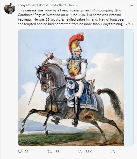
Task: Open the Tony Pollard display name link
Action: click(28, 5)
